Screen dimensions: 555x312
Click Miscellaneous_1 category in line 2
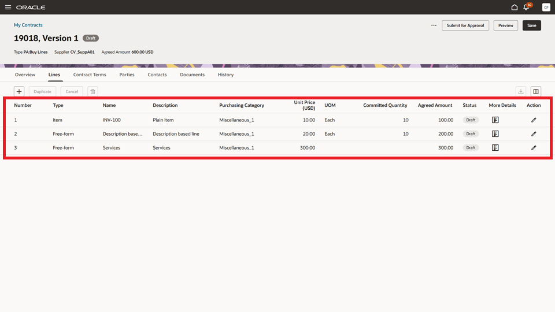point(236,133)
